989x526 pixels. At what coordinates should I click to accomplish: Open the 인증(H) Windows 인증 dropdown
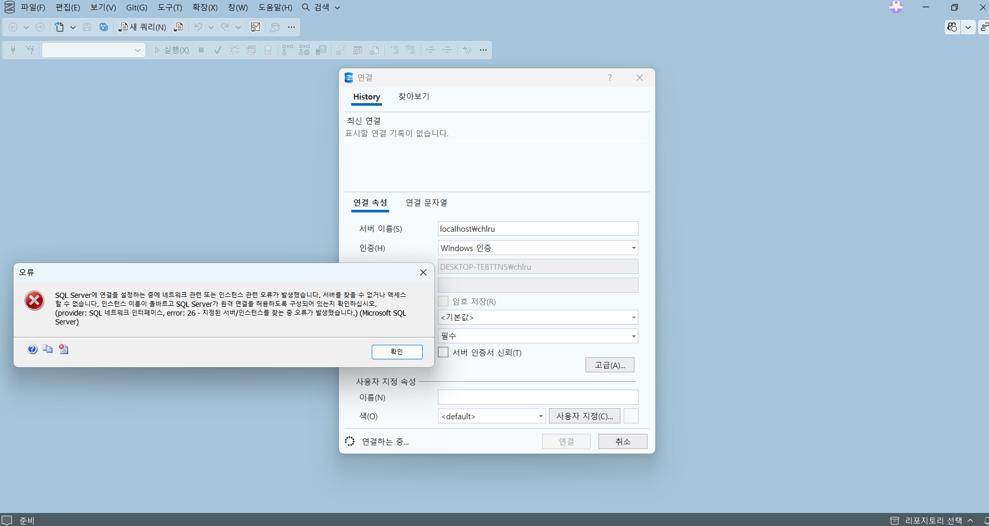pos(538,248)
